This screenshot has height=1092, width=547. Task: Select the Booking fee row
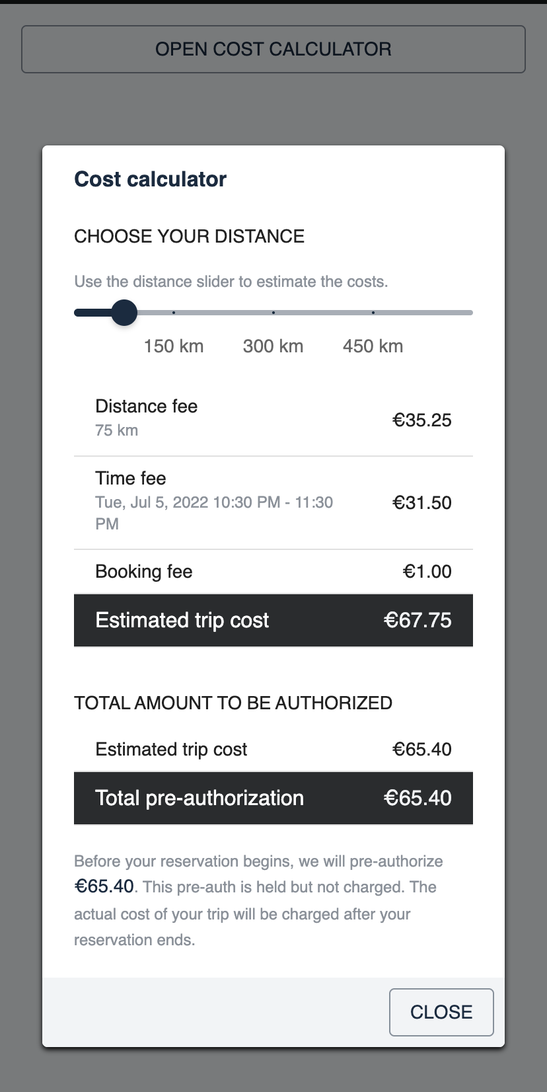(273, 572)
